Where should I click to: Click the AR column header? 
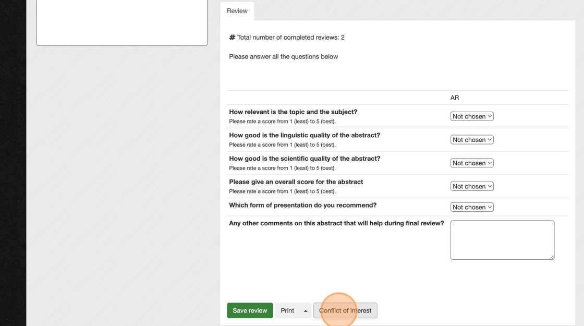pos(455,98)
